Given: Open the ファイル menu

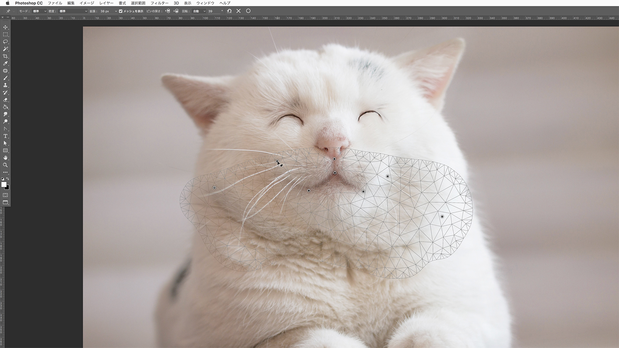Looking at the screenshot, I should (55, 3).
